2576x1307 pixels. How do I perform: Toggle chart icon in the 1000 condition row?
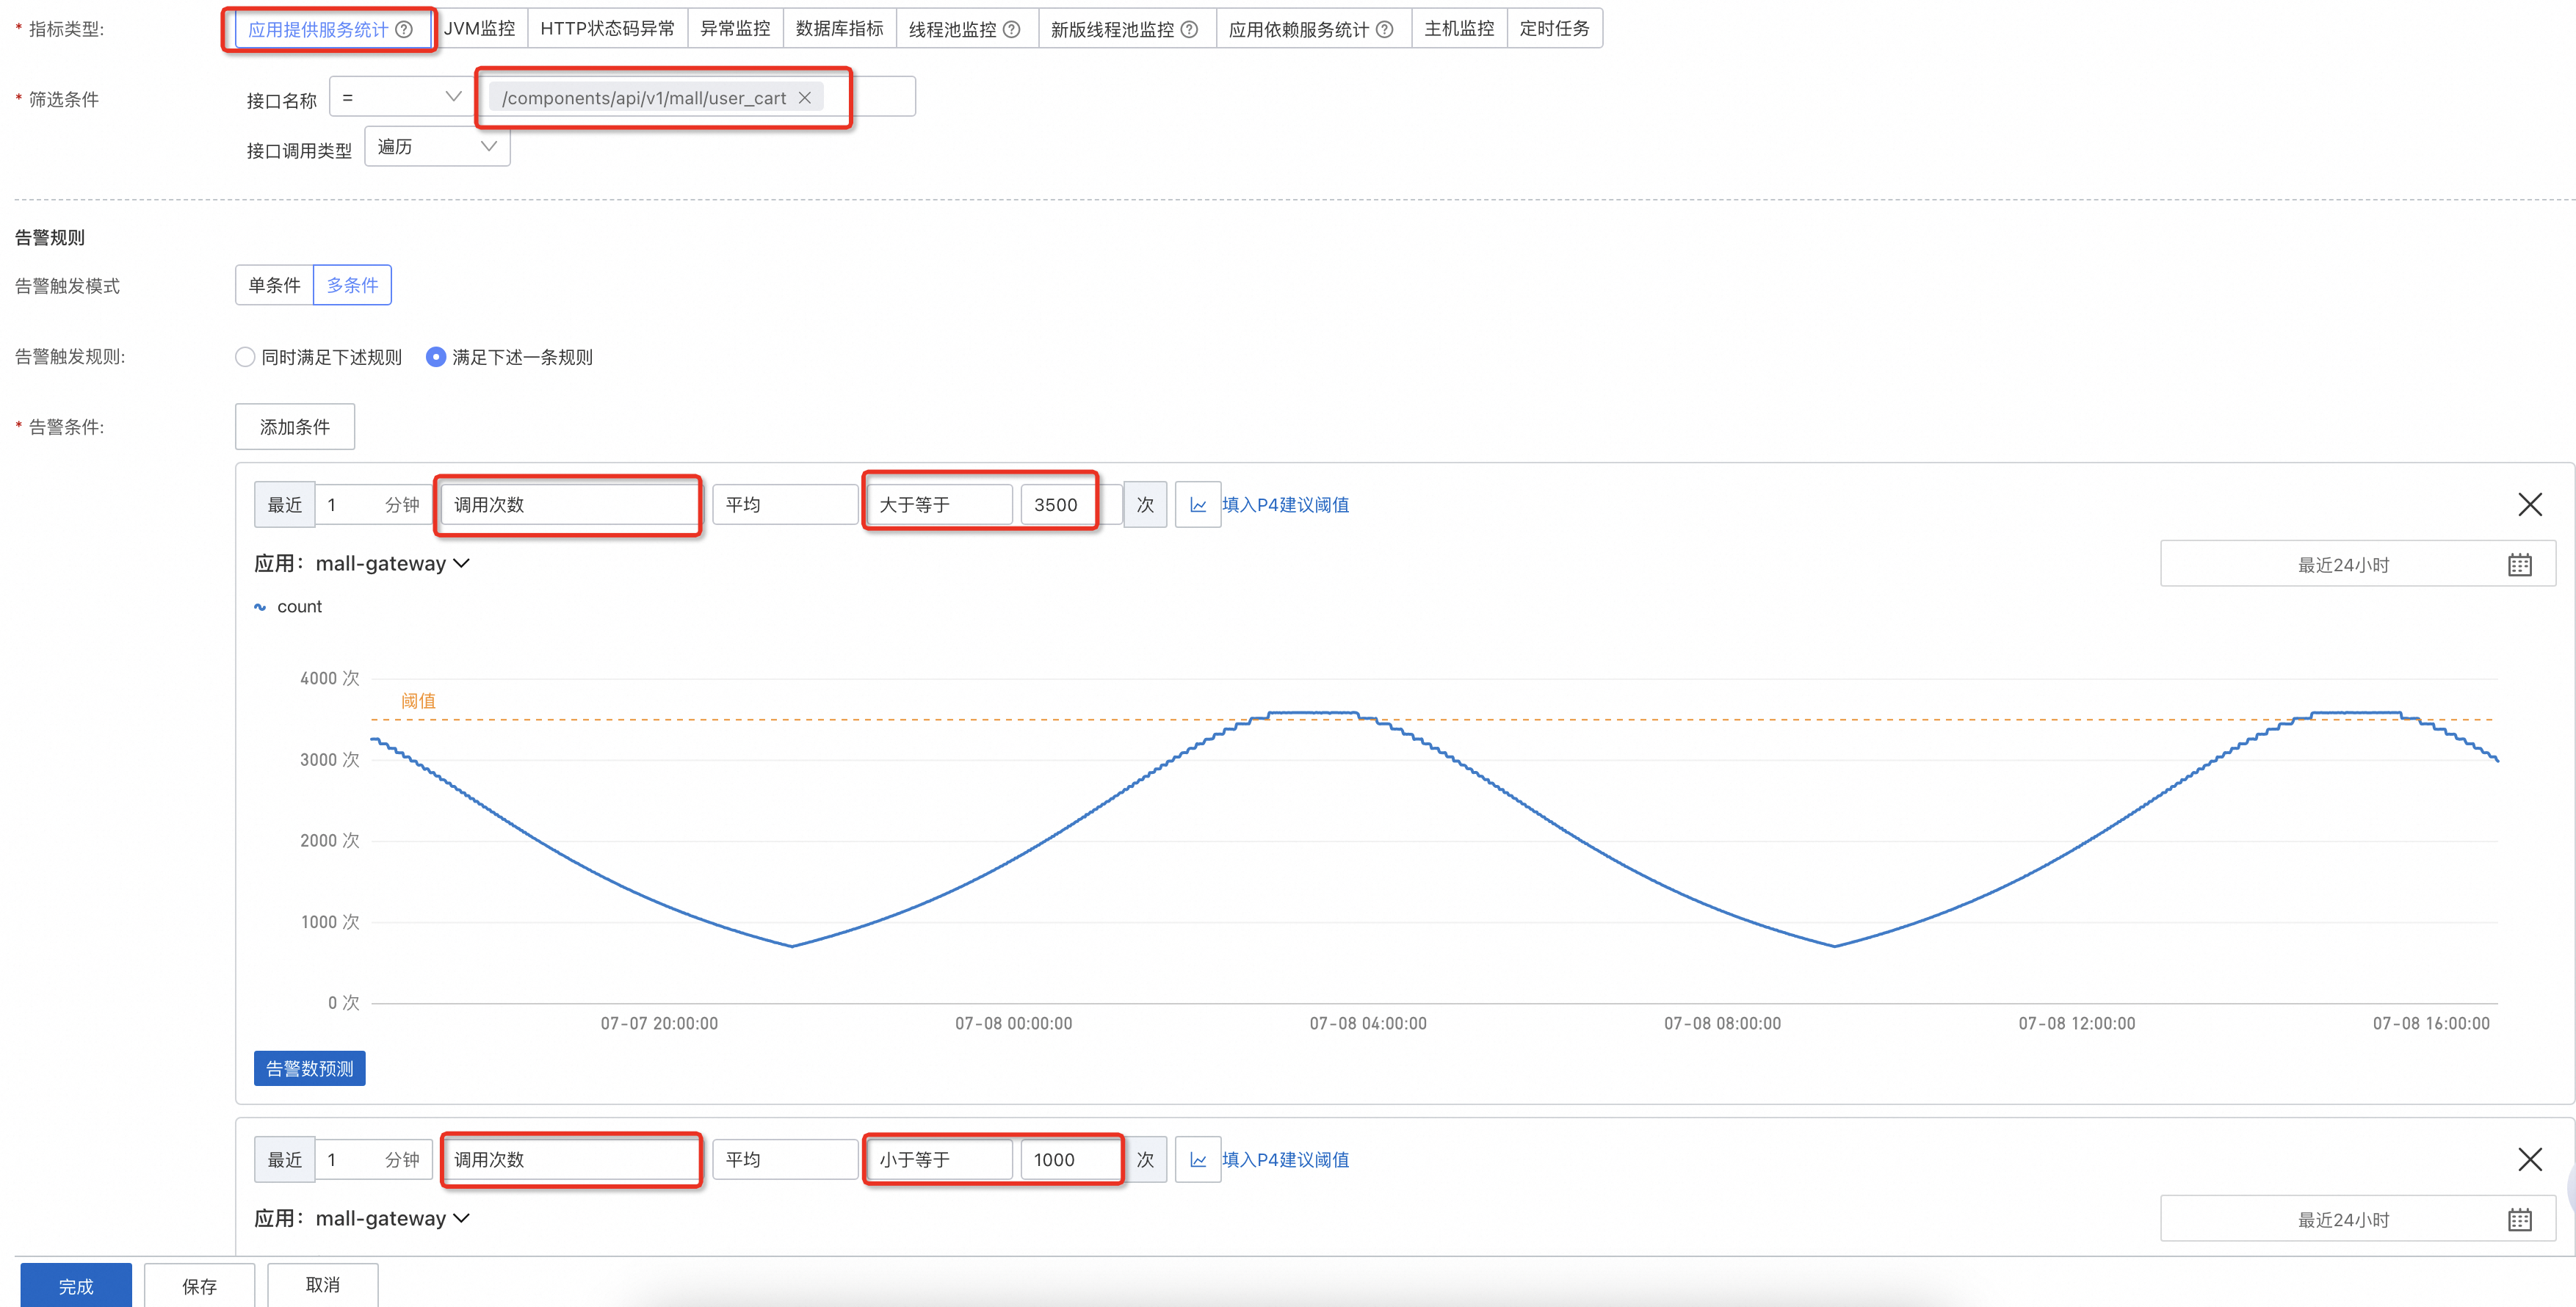tap(1198, 1160)
